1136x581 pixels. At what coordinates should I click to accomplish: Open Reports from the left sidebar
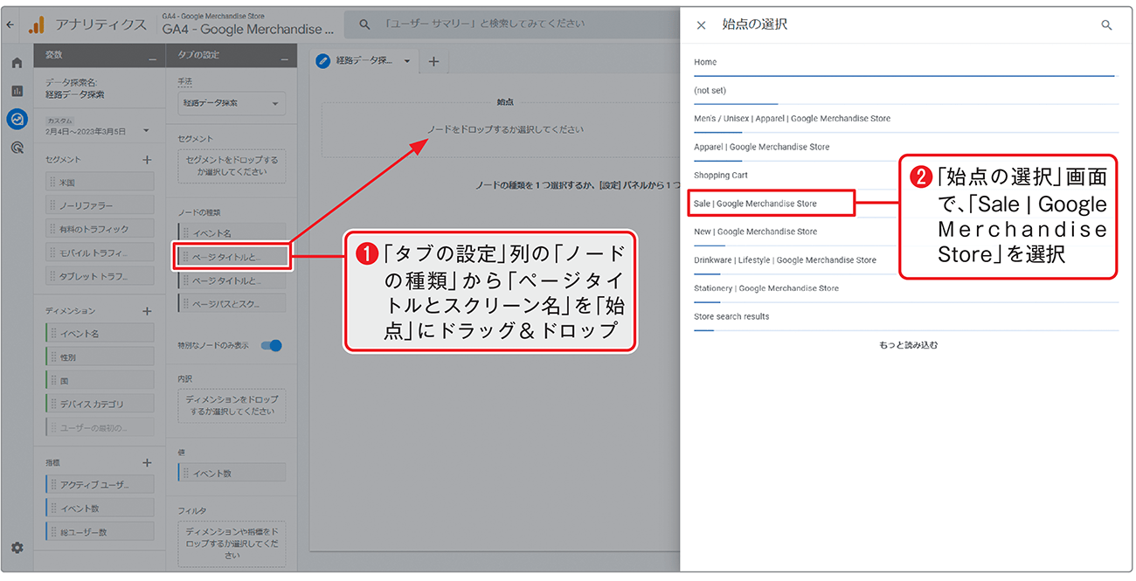click(x=17, y=91)
